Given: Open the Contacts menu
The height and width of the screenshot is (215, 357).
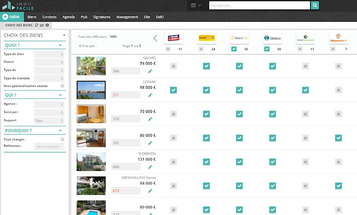Looking at the screenshot, I should point(50,17).
